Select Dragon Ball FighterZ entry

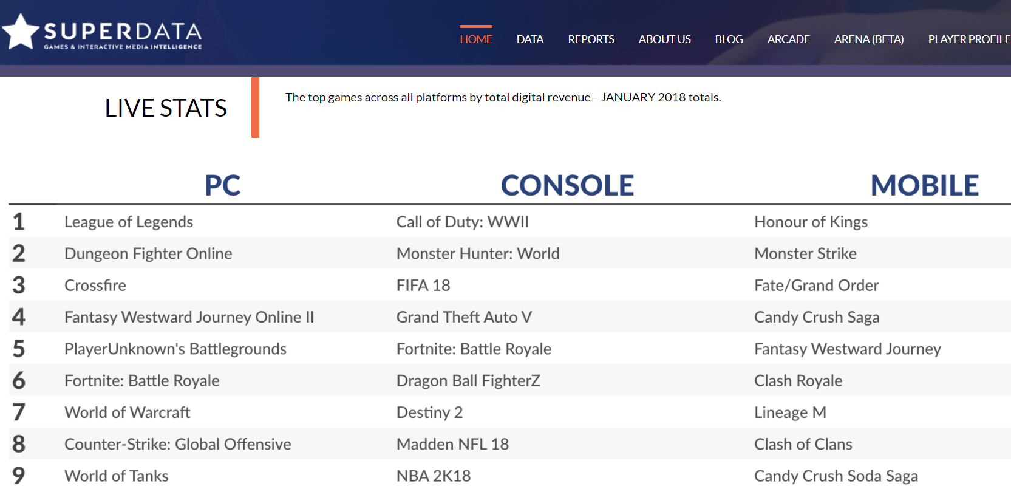pyautogui.click(x=468, y=380)
